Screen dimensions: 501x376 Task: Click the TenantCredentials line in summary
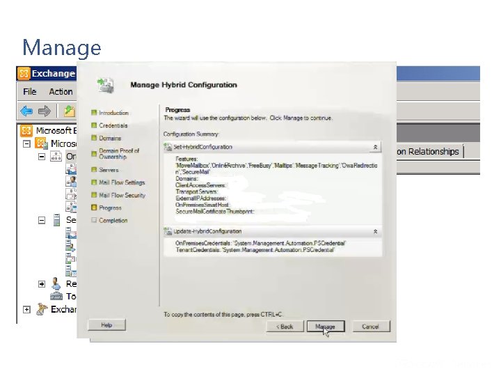point(255,250)
